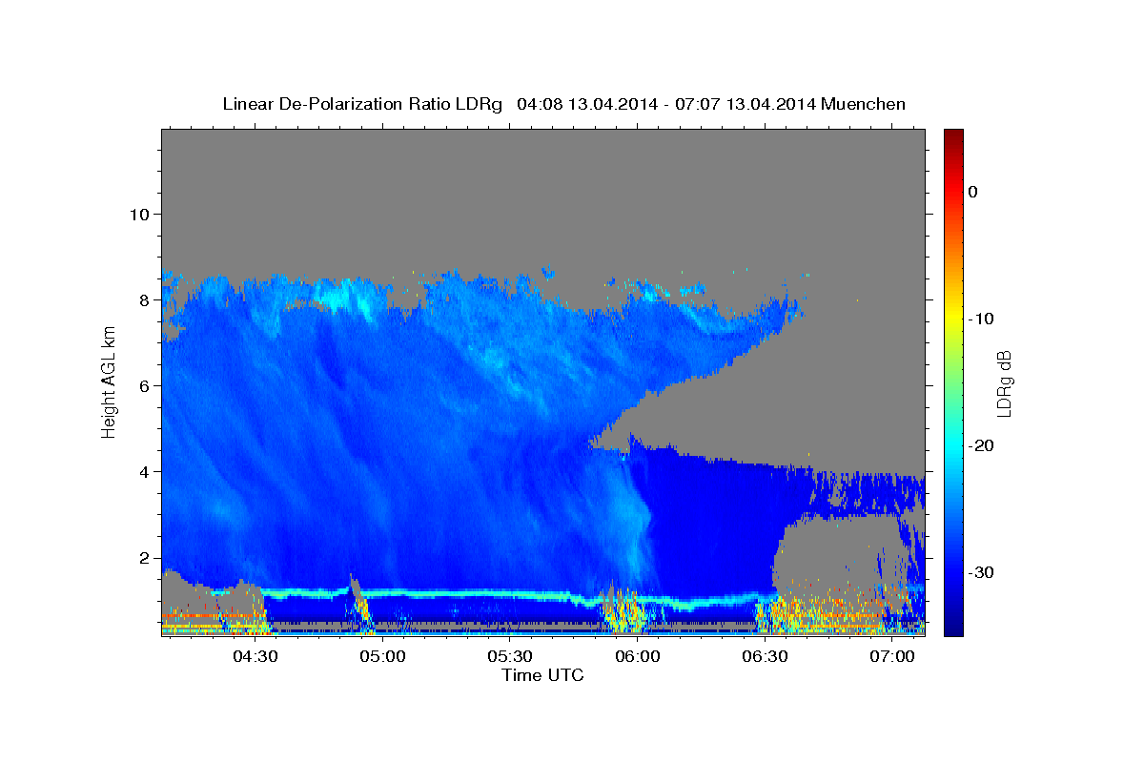Click the 'Time UTC' axis label

[542, 675]
